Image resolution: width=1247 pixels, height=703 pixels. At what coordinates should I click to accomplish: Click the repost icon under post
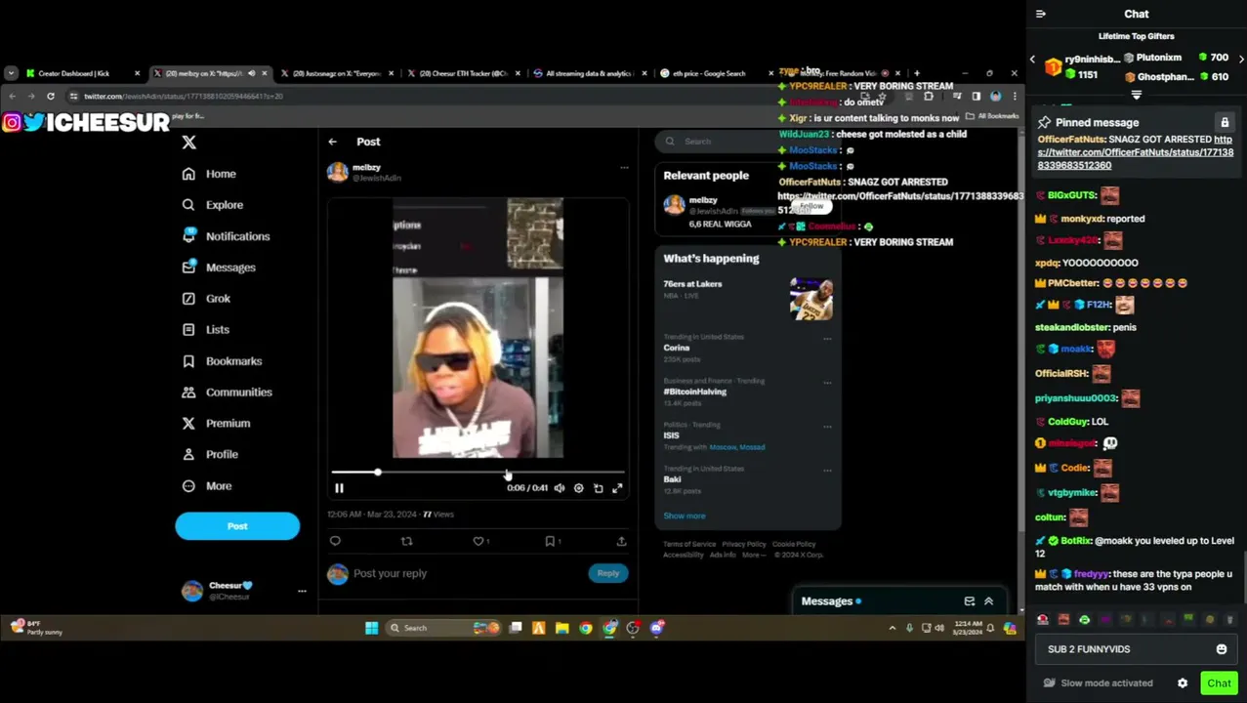coord(407,541)
